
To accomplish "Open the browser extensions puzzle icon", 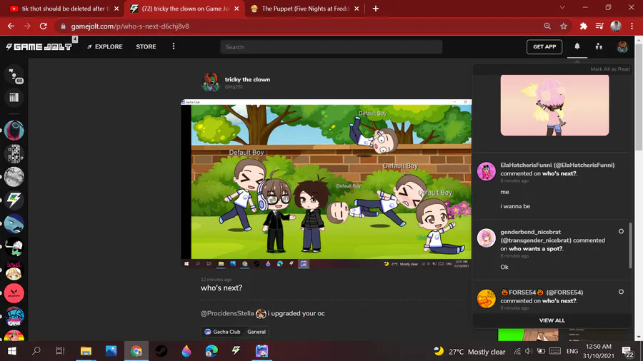I will [x=583, y=26].
